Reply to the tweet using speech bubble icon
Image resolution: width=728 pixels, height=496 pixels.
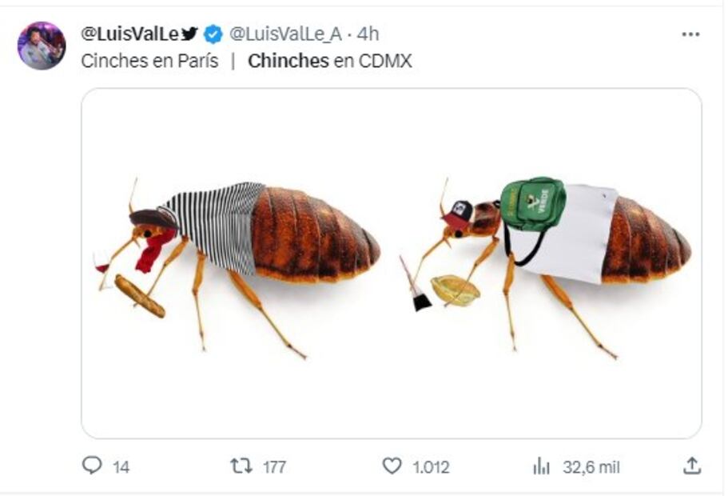pos(93,462)
